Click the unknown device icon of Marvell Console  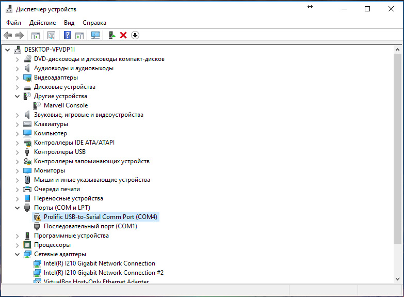pos(37,105)
